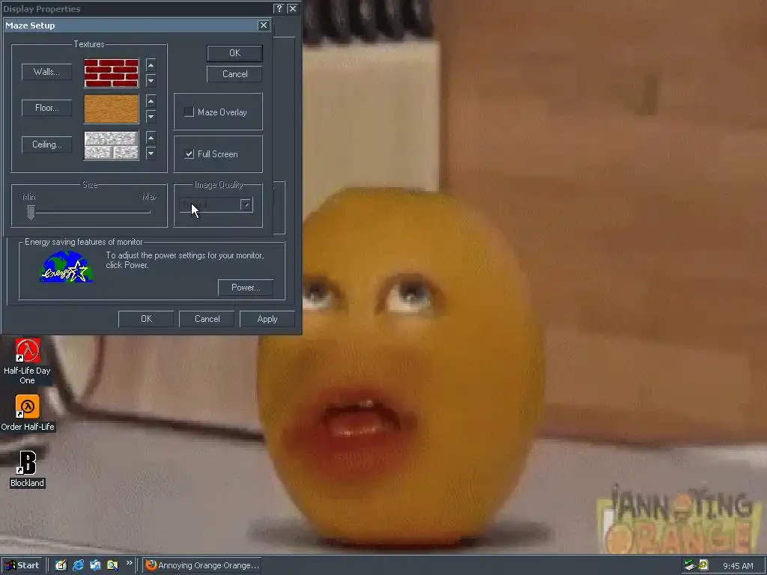Click the Walls texture button
The height and width of the screenshot is (575, 767).
pyautogui.click(x=46, y=72)
